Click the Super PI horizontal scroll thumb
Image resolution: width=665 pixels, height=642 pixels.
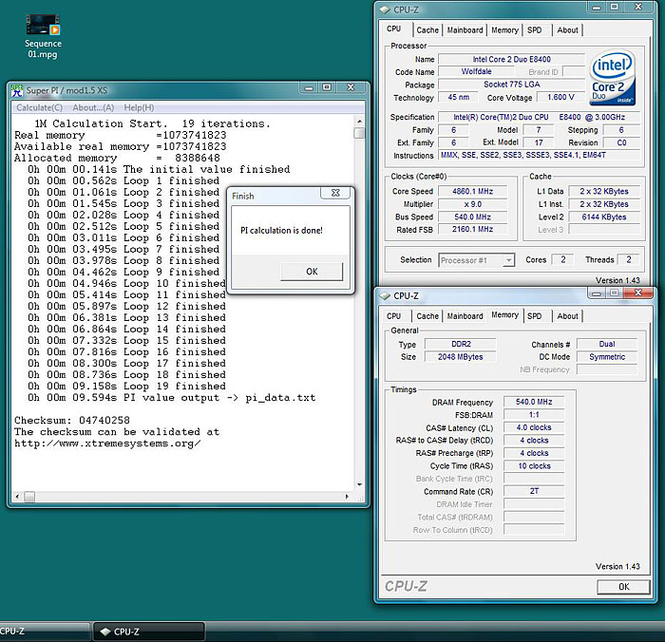pyautogui.click(x=29, y=497)
